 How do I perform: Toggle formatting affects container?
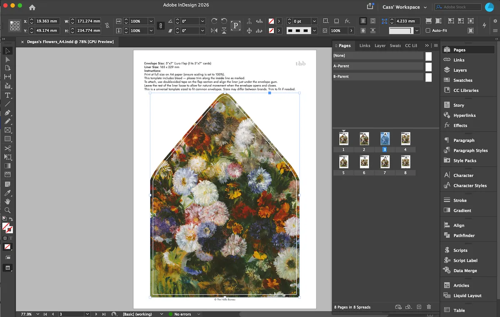(5, 238)
